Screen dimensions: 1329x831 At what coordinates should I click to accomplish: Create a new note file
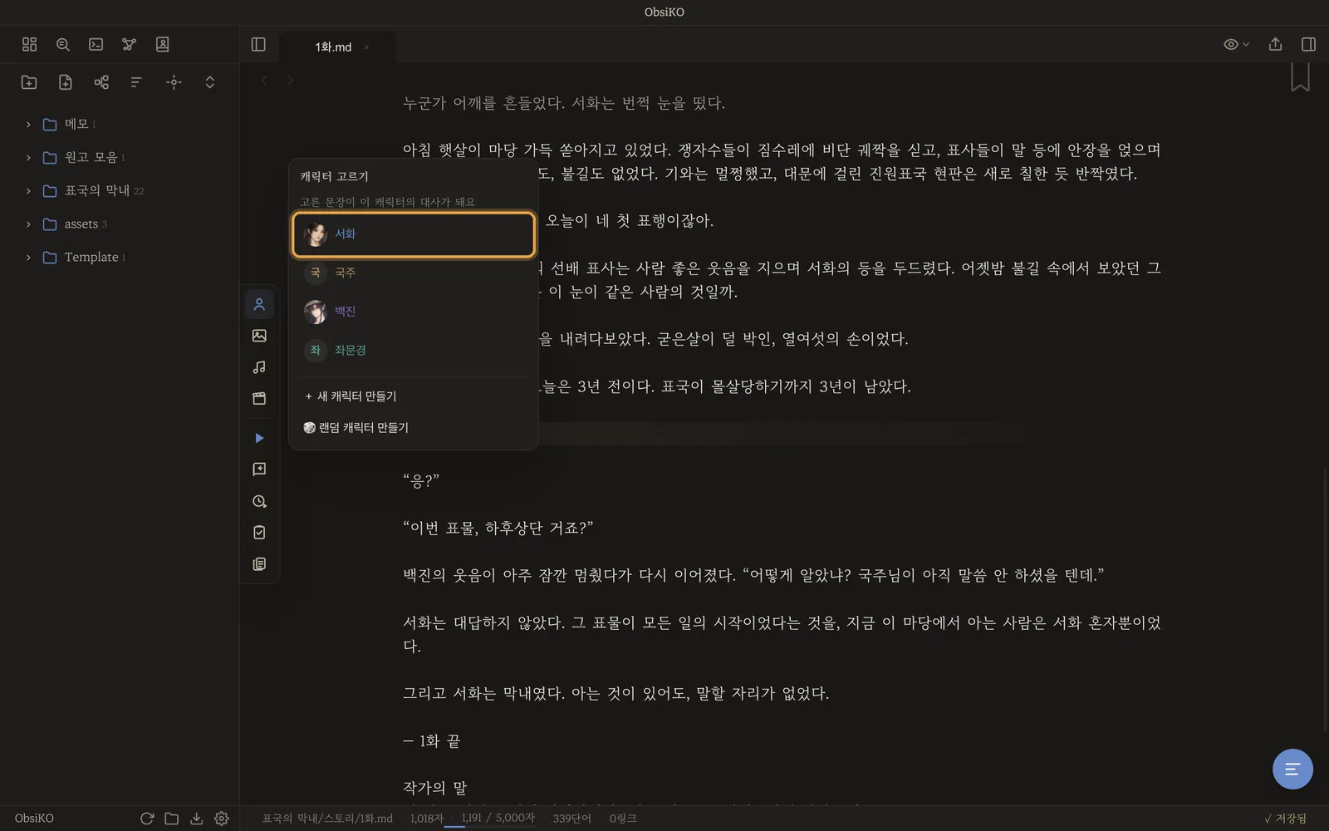coord(65,81)
